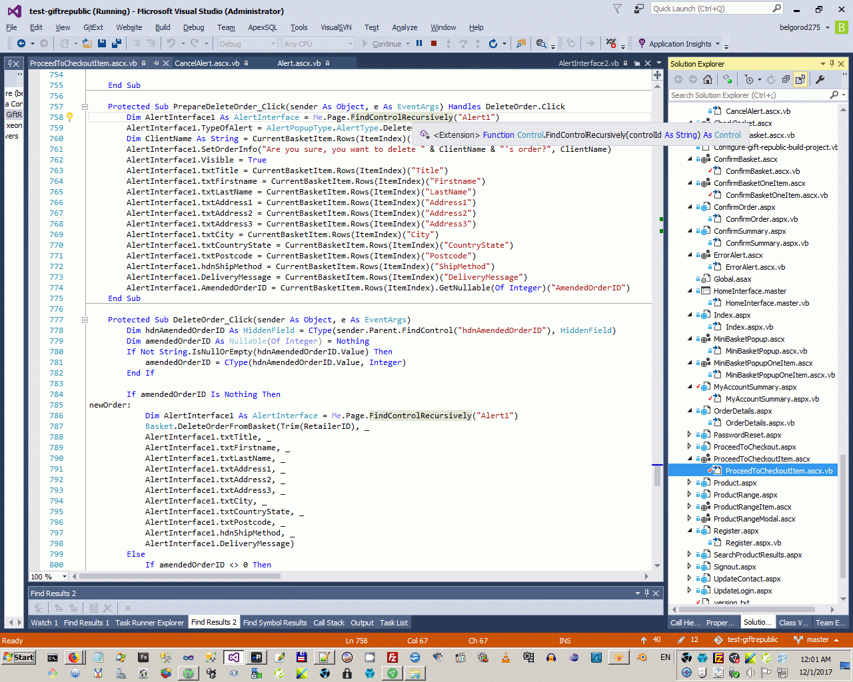The height and width of the screenshot is (682, 853).
Task: Click the Save All toolbar icon
Action: click(116, 43)
